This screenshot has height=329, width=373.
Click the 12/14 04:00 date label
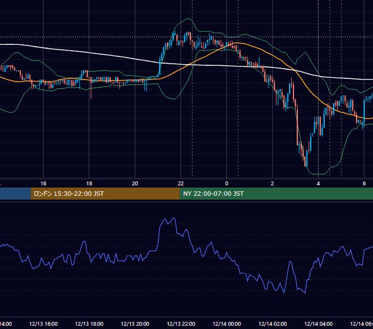pyautogui.click(x=319, y=324)
